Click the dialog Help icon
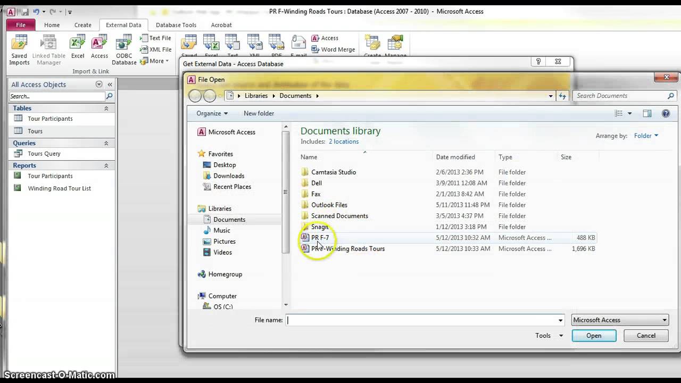 pos(666,113)
